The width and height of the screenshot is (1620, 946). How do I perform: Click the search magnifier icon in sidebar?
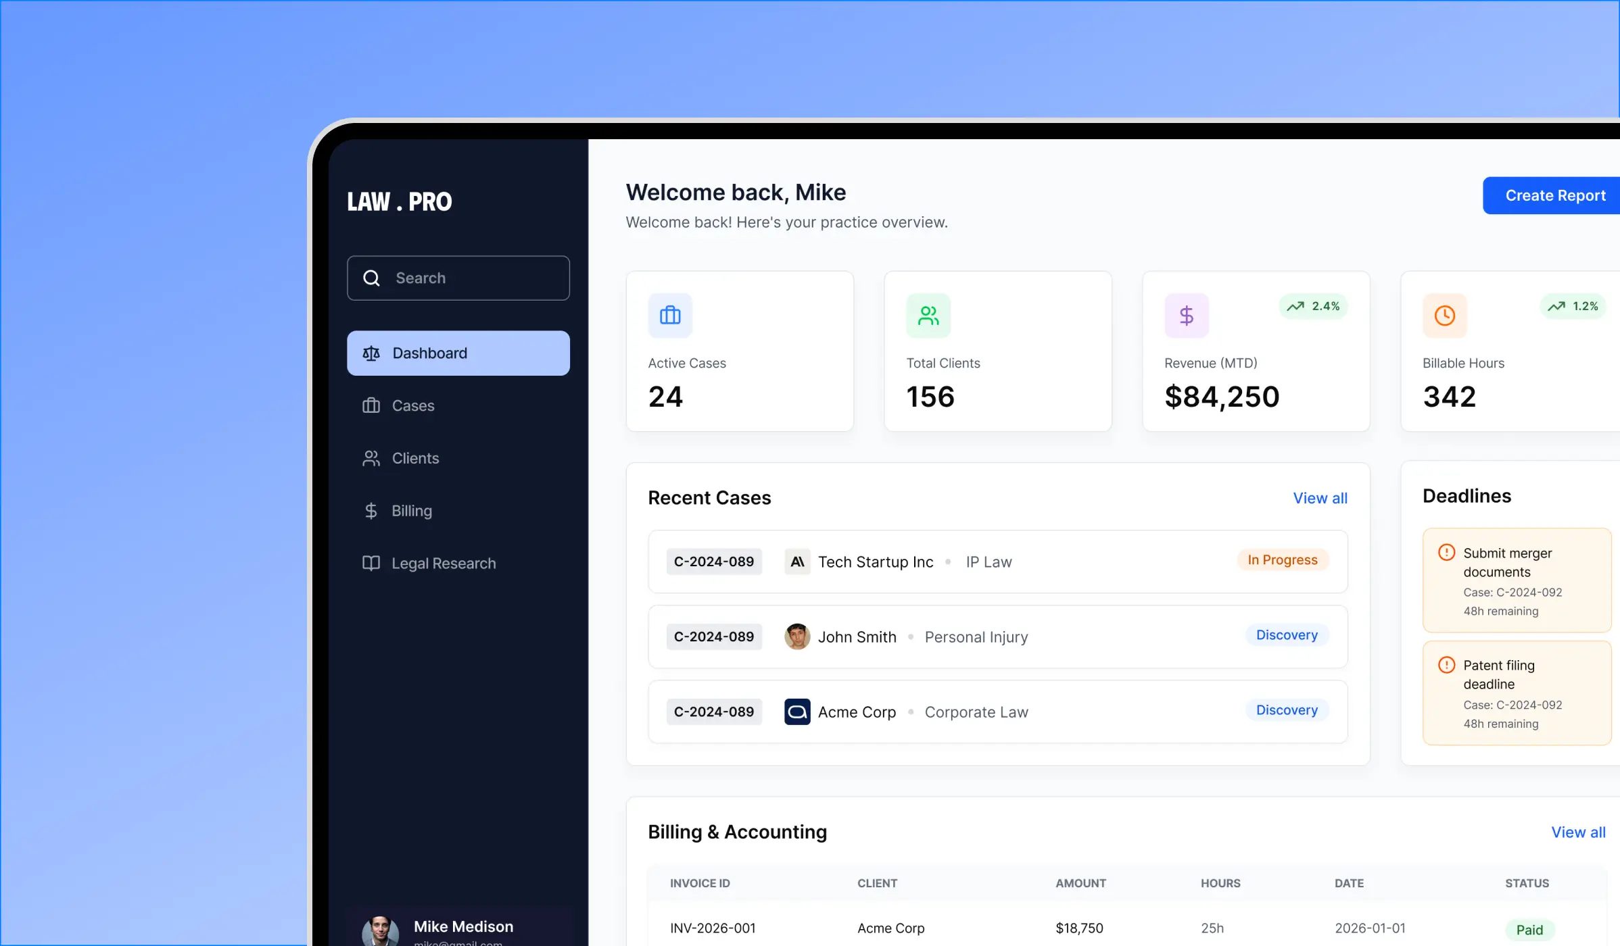pyautogui.click(x=371, y=278)
